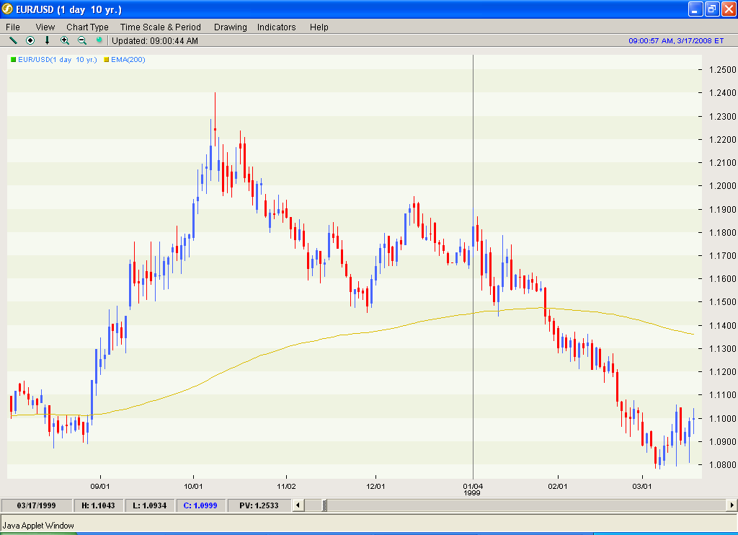Click the 1.1500 price axis label
Viewport: 738px width, 535px height.
click(722, 302)
